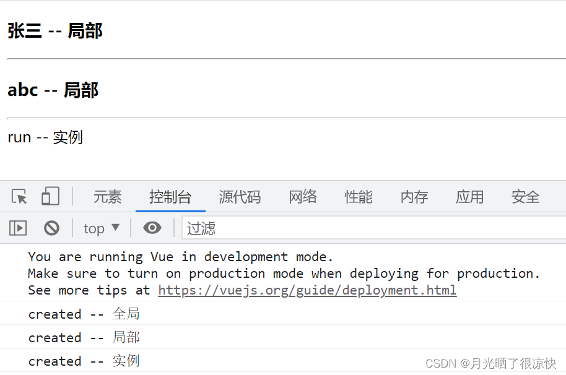Screen dimensions: 566x375
Task: Expand the top context dropdown
Action: pyautogui.click(x=102, y=228)
